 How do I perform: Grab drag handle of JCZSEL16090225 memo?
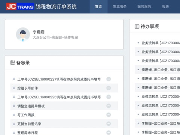[14, 97]
